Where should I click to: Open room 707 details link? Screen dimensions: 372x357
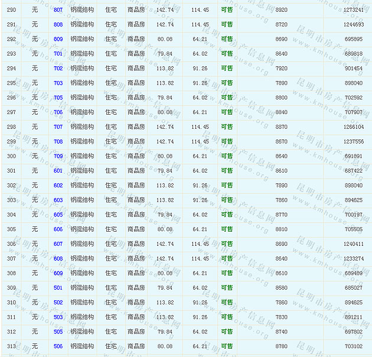coord(58,127)
